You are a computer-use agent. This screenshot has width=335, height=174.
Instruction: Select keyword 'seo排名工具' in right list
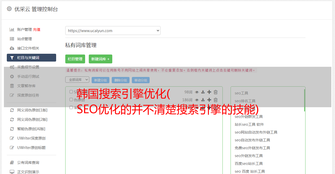[x=245, y=101]
